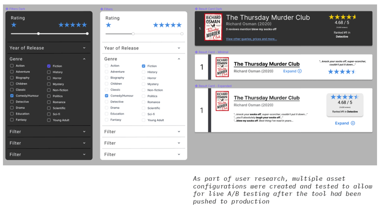The image size is (380, 213).
Task: Click gold star rating in dark result card
Action: pyautogui.click(x=342, y=17)
